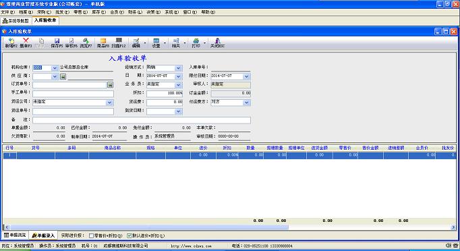Viewport: 460px width, 251px height.
Task: Click the grayed-out copy icon in toolbar
Action: (41, 40)
